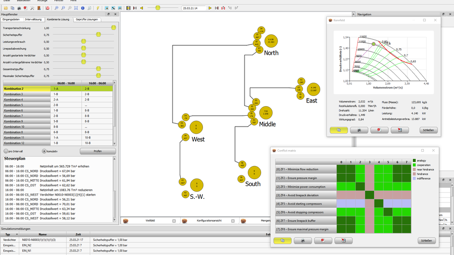The width and height of the screenshot is (454, 255).
Task: Click the large West node circle
Action: click(x=196, y=127)
